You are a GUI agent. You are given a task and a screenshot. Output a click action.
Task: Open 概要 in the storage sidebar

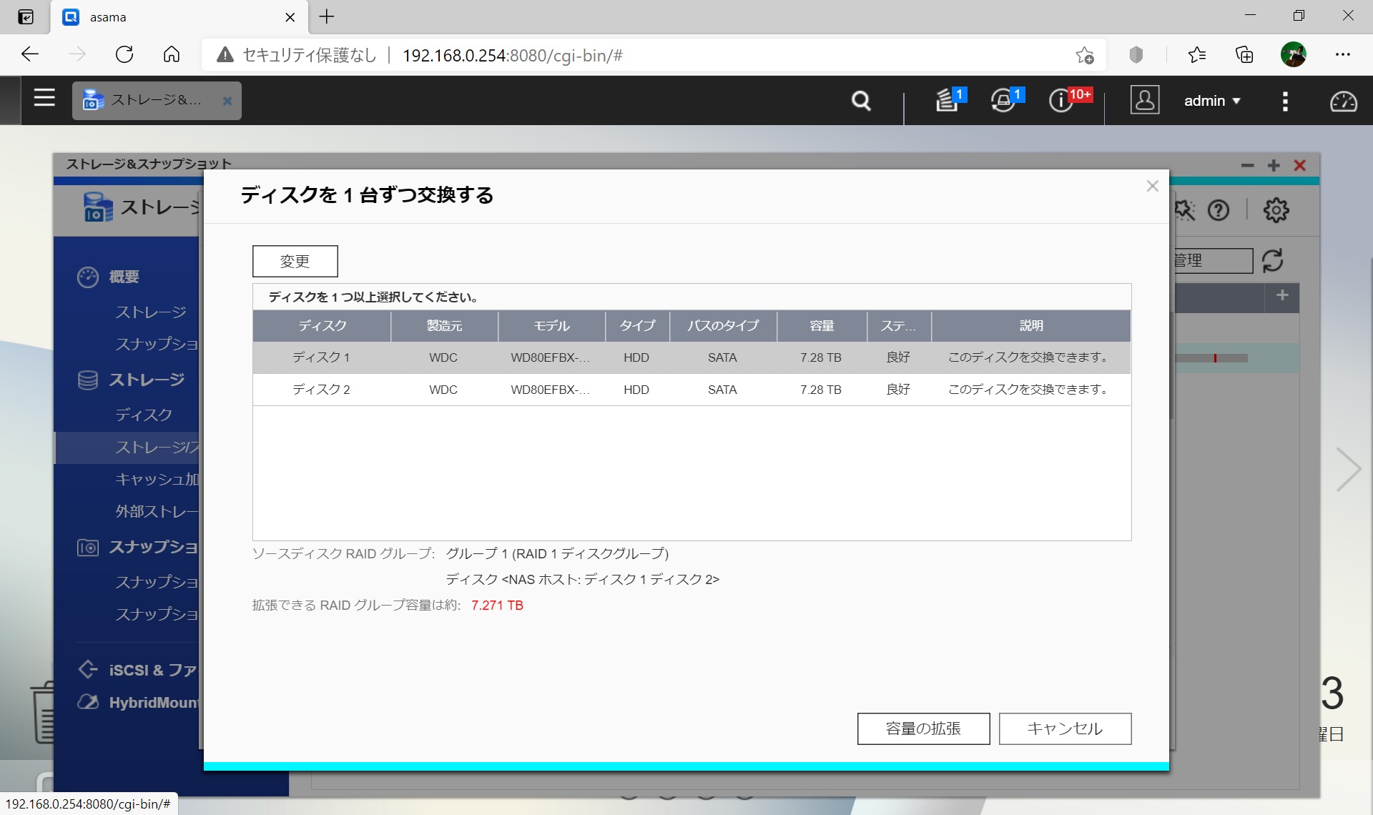click(124, 277)
